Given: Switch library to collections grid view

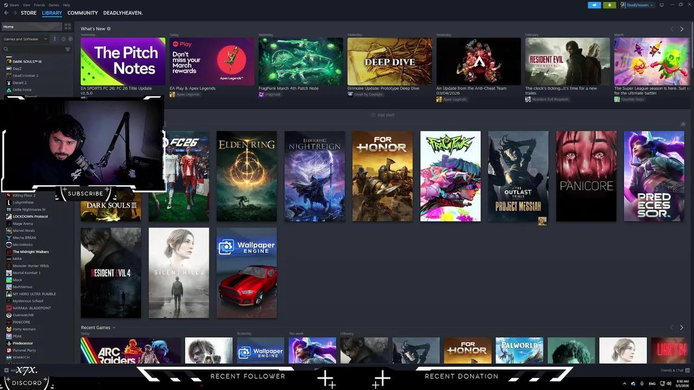Looking at the screenshot, I should (68, 27).
